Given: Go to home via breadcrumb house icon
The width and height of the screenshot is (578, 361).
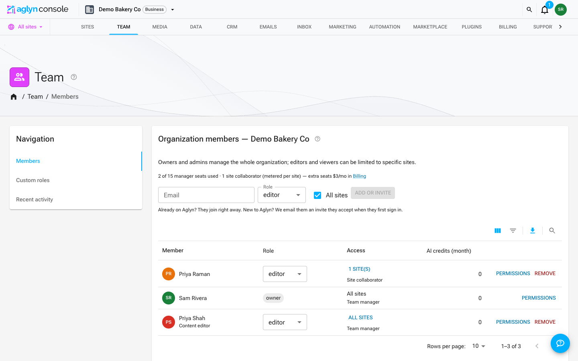Looking at the screenshot, I should 14,97.
